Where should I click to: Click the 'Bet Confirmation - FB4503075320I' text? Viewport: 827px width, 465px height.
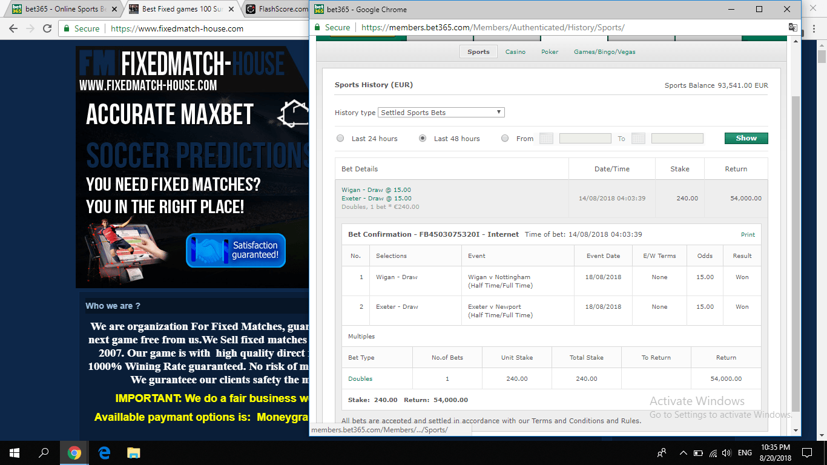415,234
